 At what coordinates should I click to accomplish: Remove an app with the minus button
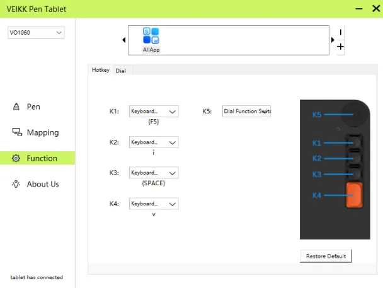coord(341,32)
